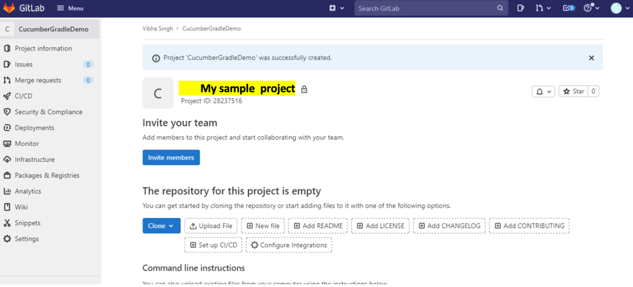Click Add README button
Image resolution: width=633 pixels, height=287 pixels.
[318, 226]
